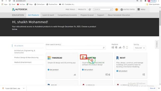161x91 pixels.
Task: Click the TINKERCAD product title
Action: [x=57, y=58]
